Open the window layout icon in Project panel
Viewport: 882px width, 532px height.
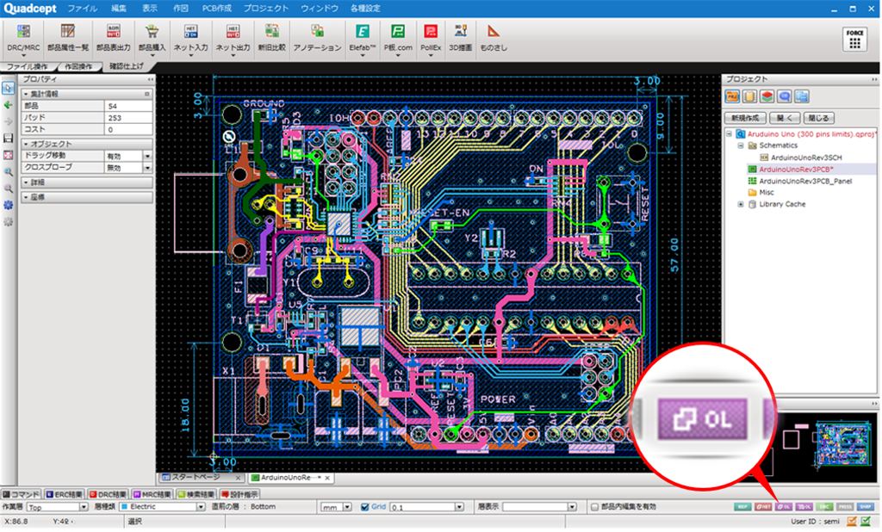[x=802, y=96]
